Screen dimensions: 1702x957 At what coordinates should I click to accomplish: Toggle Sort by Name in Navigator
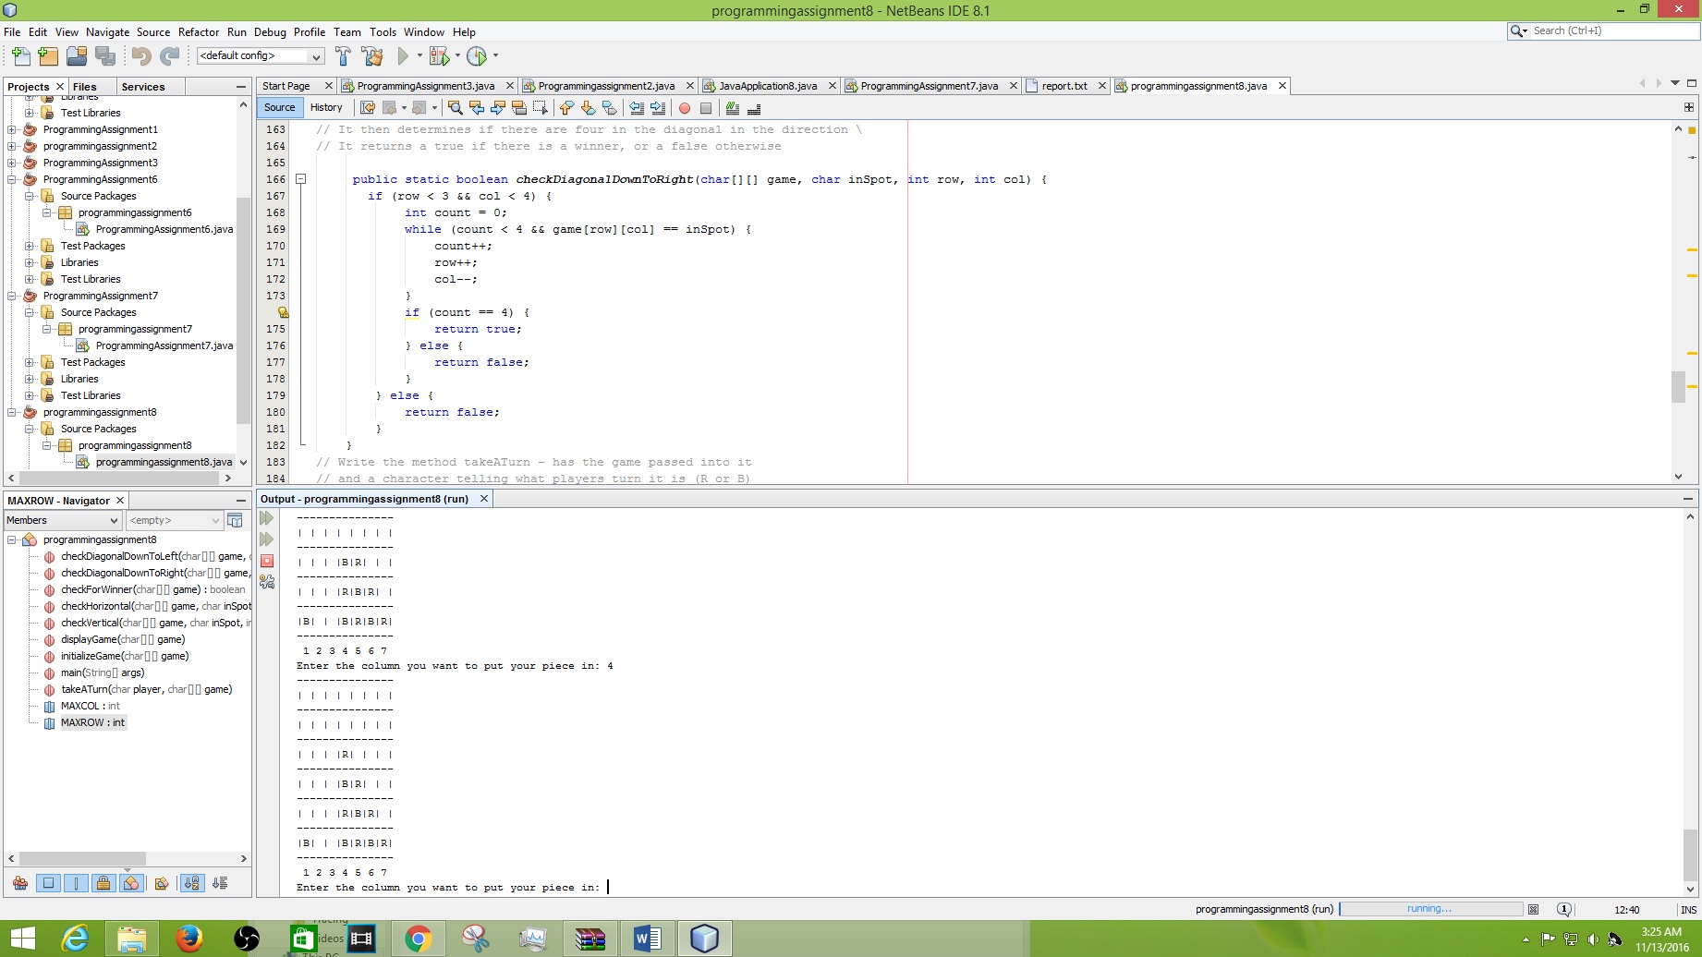click(192, 883)
